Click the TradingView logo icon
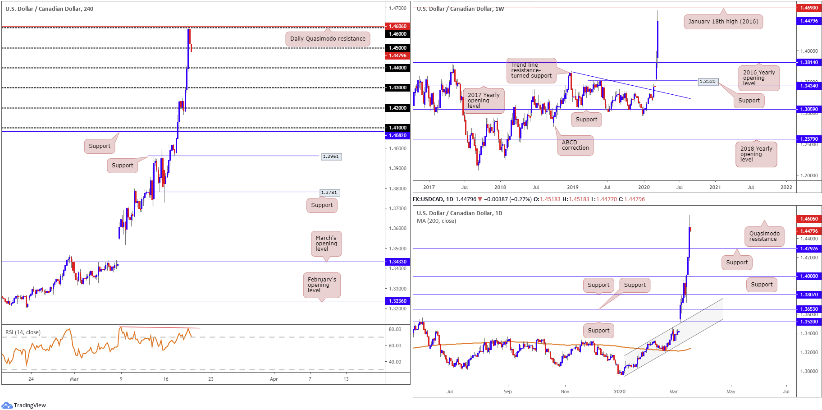Image resolution: width=822 pixels, height=410 pixels. pyautogui.click(x=7, y=405)
